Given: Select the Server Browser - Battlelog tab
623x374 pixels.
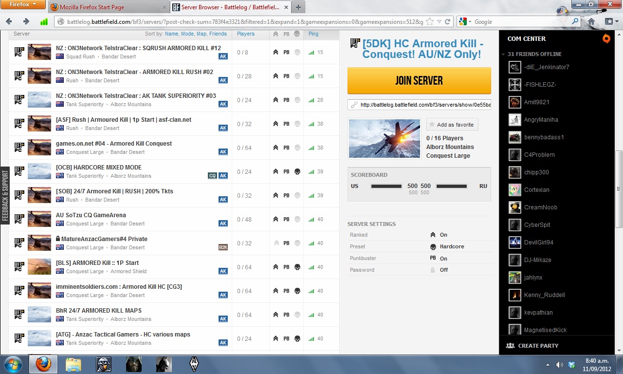Looking at the screenshot, I should coord(230,7).
